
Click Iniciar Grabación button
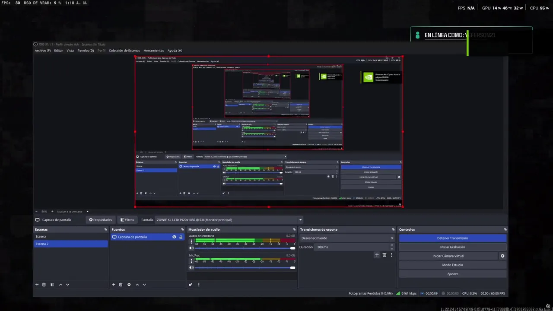[452, 247]
